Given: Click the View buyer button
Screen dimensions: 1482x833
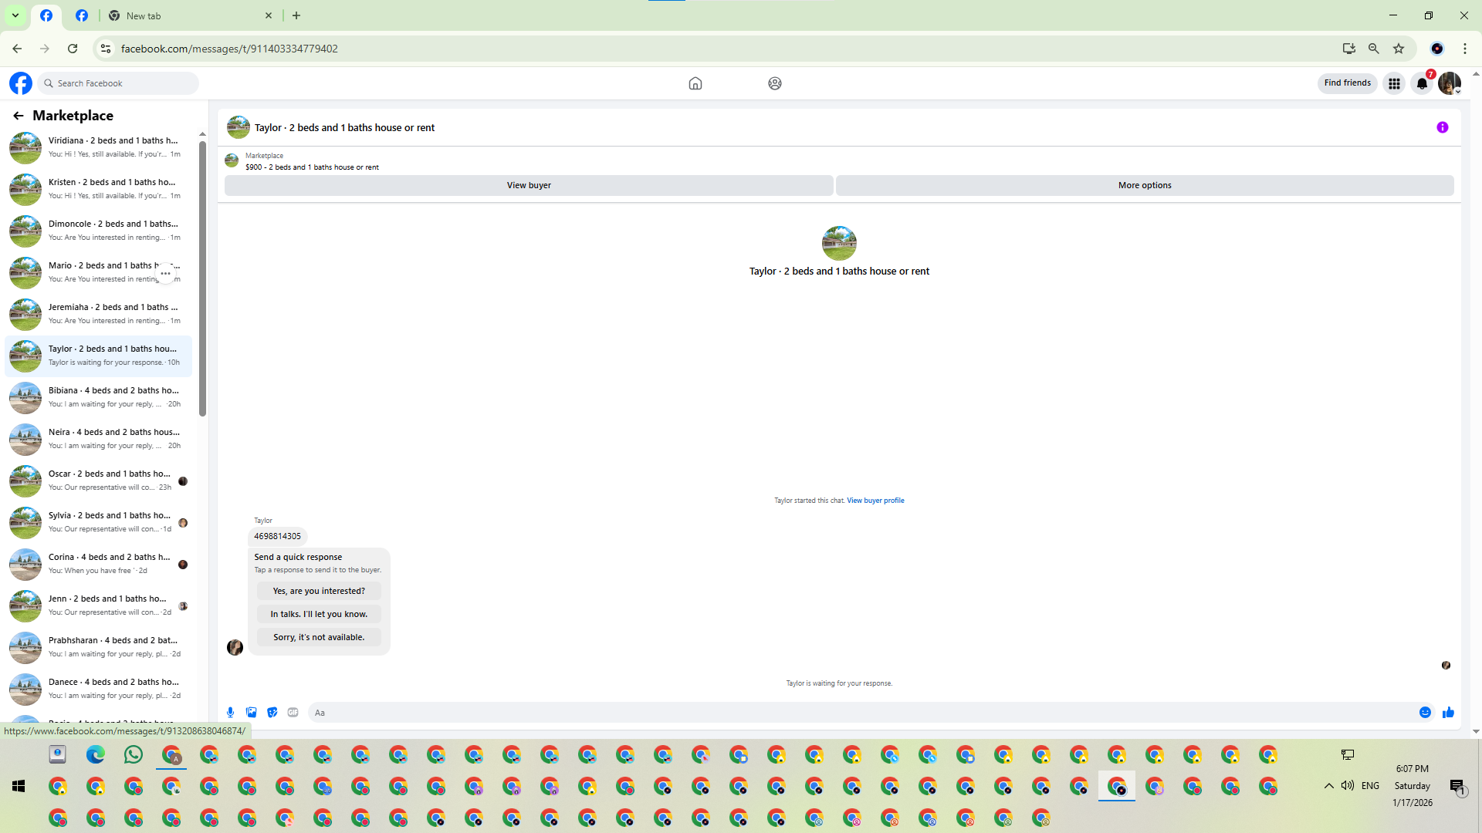Looking at the screenshot, I should pyautogui.click(x=529, y=185).
